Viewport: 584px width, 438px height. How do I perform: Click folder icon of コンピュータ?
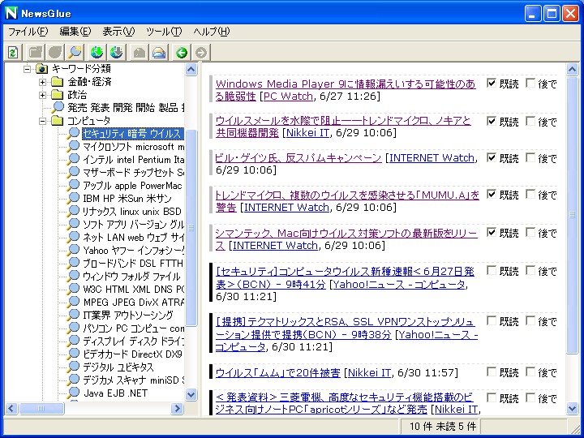click(x=57, y=121)
